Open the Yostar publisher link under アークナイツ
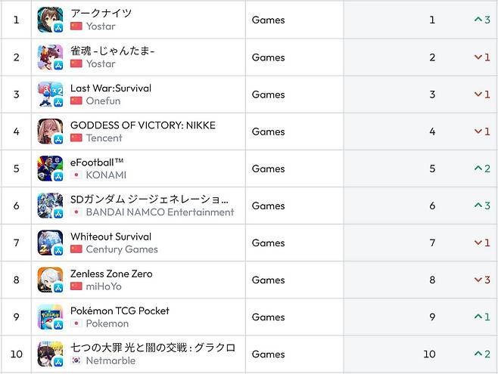The height and width of the screenshot is (374, 498). 101,26
